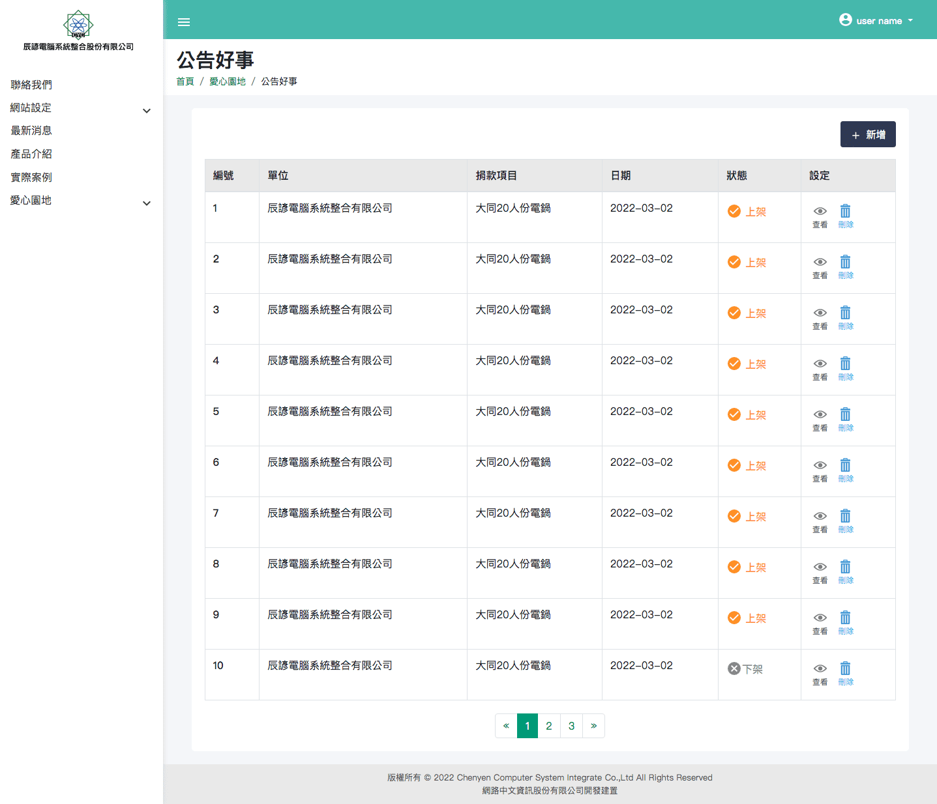Delete row 3 entry

(846, 318)
